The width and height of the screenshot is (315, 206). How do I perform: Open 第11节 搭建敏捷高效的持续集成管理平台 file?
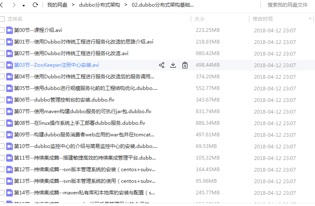coord(85,158)
